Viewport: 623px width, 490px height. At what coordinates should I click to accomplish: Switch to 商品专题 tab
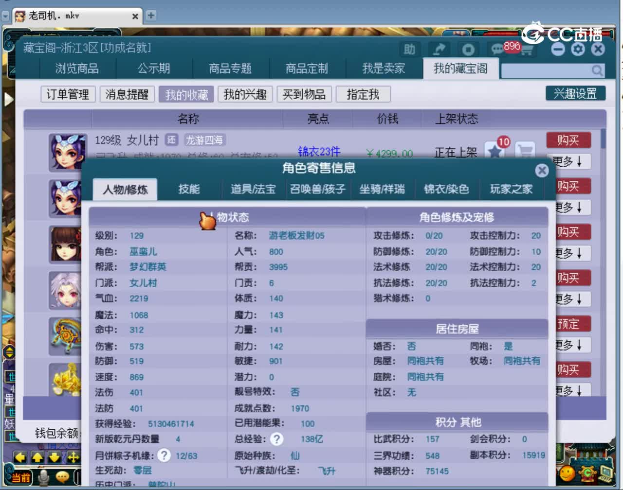click(230, 69)
